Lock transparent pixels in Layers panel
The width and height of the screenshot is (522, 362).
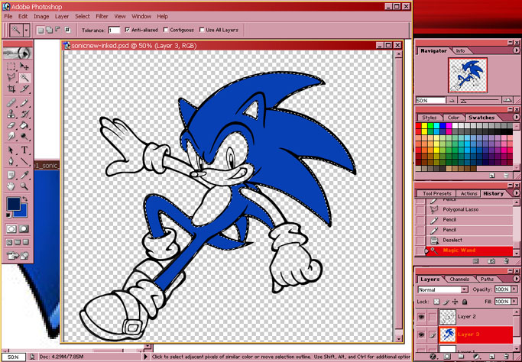[436, 302]
